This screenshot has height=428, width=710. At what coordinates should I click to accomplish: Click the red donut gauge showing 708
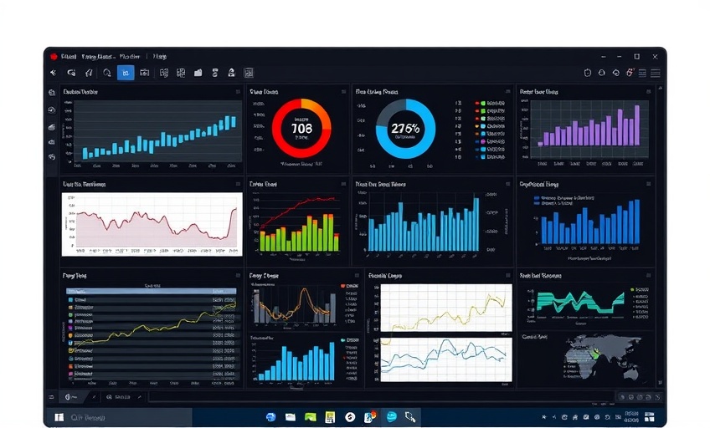coord(301,129)
